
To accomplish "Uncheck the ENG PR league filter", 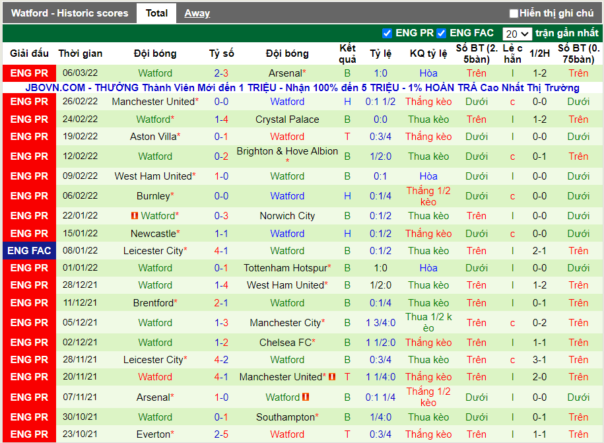I will (x=387, y=34).
